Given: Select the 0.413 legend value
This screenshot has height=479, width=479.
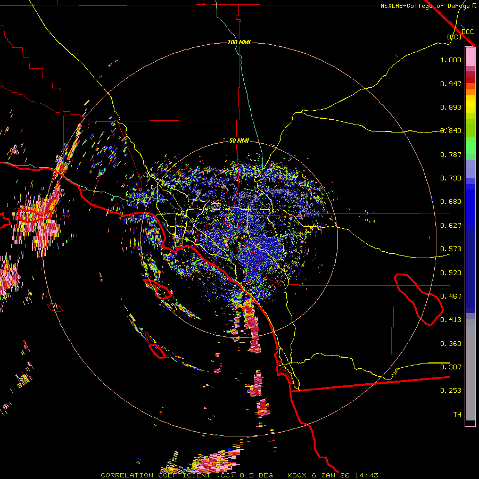Looking at the screenshot, I should point(451,320).
